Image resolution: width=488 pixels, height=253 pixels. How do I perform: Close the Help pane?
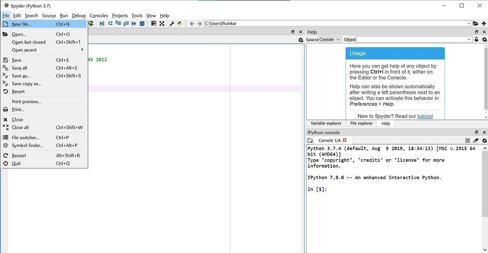point(484,32)
